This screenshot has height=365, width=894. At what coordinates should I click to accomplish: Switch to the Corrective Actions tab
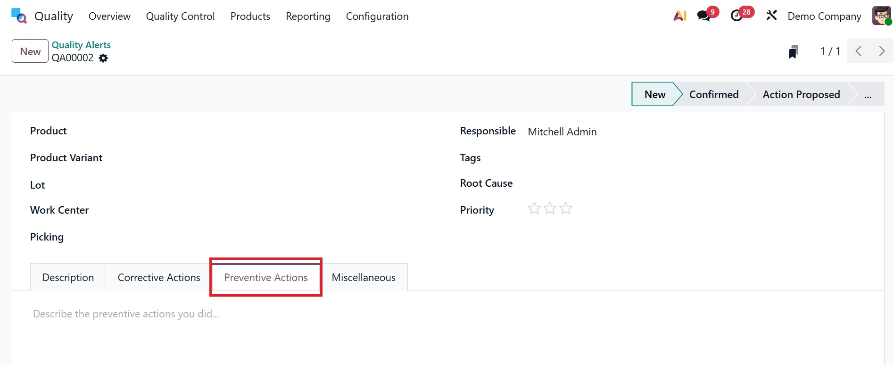159,277
